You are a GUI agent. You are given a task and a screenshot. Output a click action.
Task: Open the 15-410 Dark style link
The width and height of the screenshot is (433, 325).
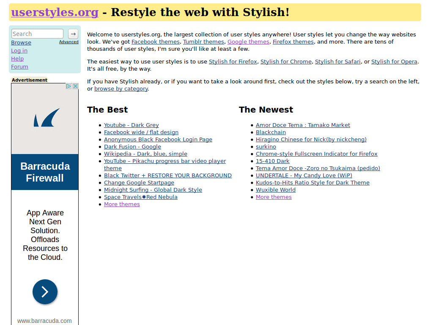(x=273, y=161)
